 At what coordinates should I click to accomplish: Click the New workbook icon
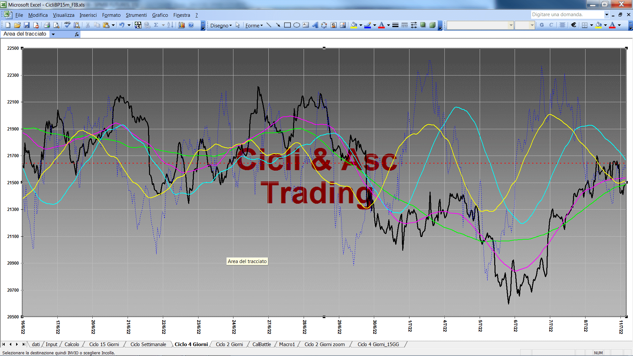(x=8, y=25)
